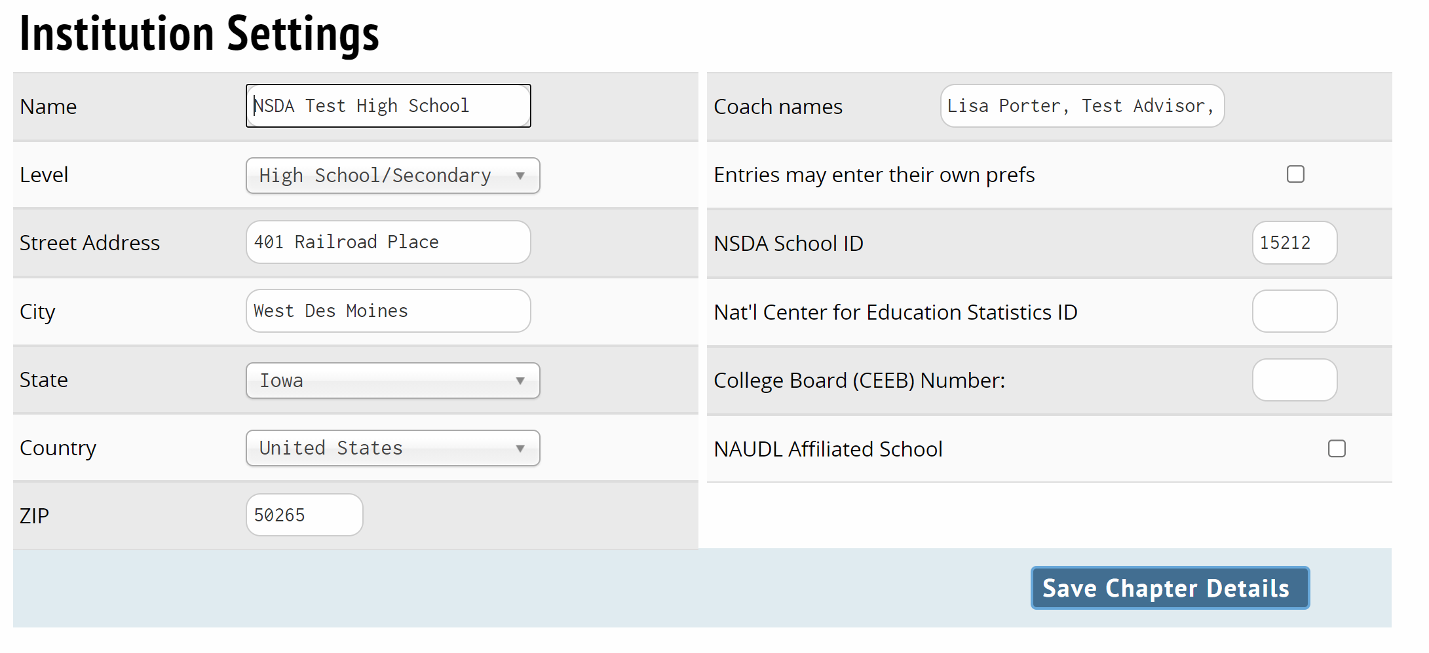Click the NAUDL Affiliated School label
Screen dimensions: 1429x653
point(828,449)
